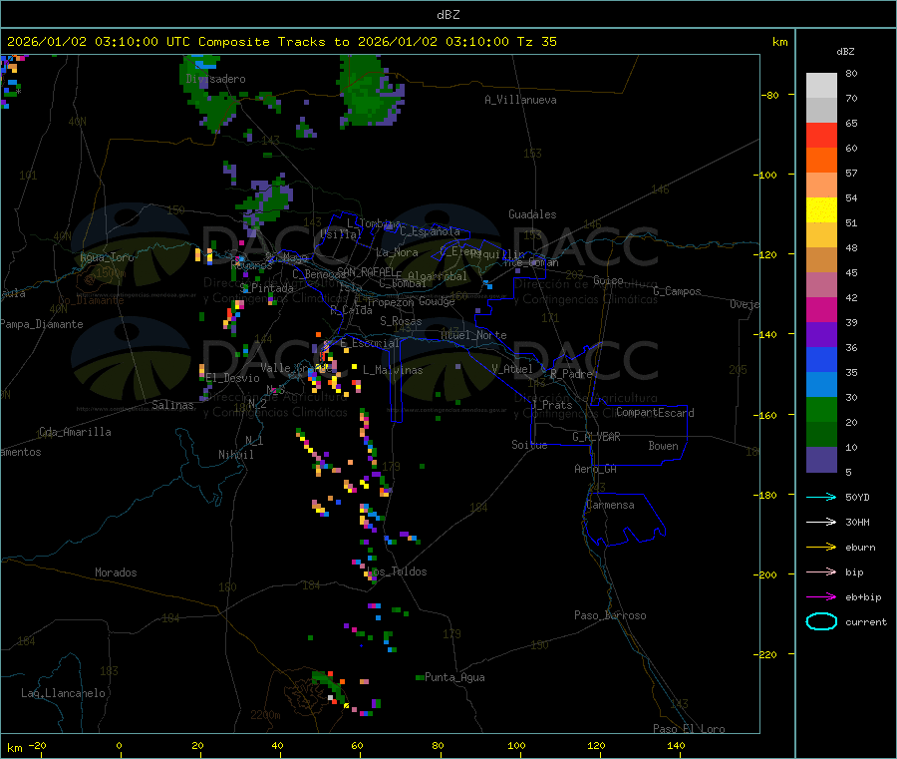This screenshot has height=759, width=897.
Task: Click the 'E_Escorial' map label
Action: (370, 343)
